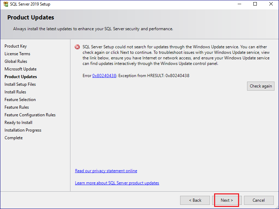Go back with the < Back button
Viewport: 279px width, 209px height.
pos(195,200)
